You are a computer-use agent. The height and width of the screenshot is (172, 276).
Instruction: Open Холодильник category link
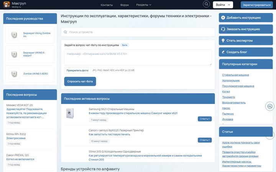(x=231, y=81)
